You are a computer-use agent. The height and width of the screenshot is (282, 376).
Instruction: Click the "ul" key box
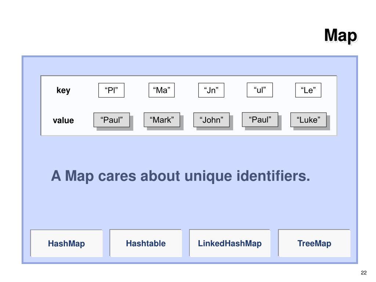(260, 90)
